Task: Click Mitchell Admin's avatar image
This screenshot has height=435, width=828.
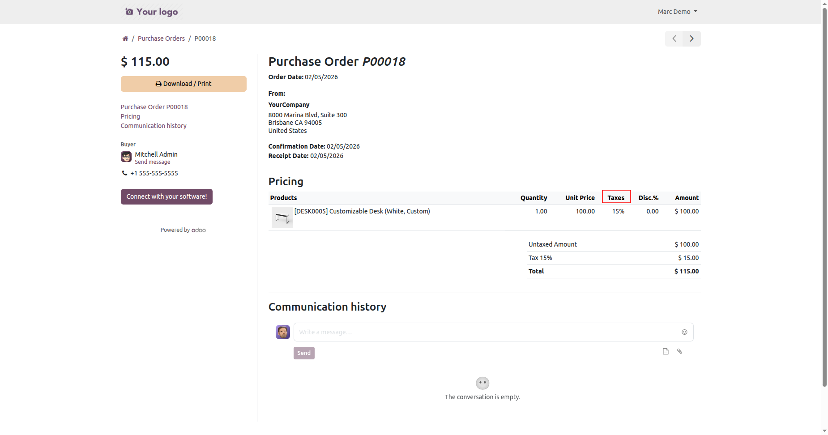Action: click(126, 157)
